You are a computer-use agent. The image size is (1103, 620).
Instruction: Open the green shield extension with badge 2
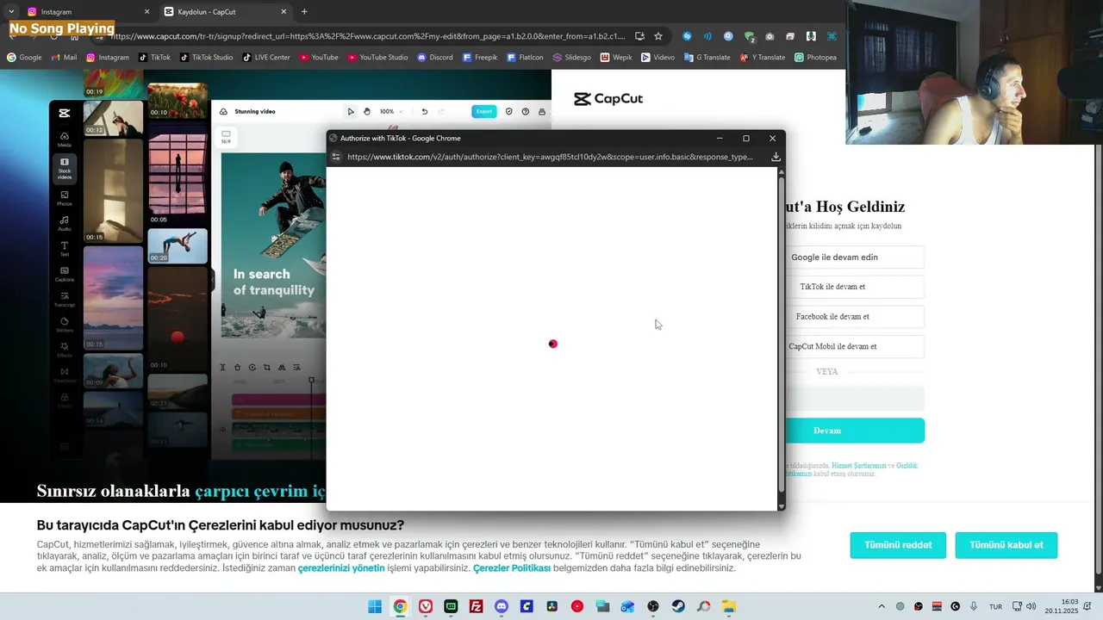(749, 36)
